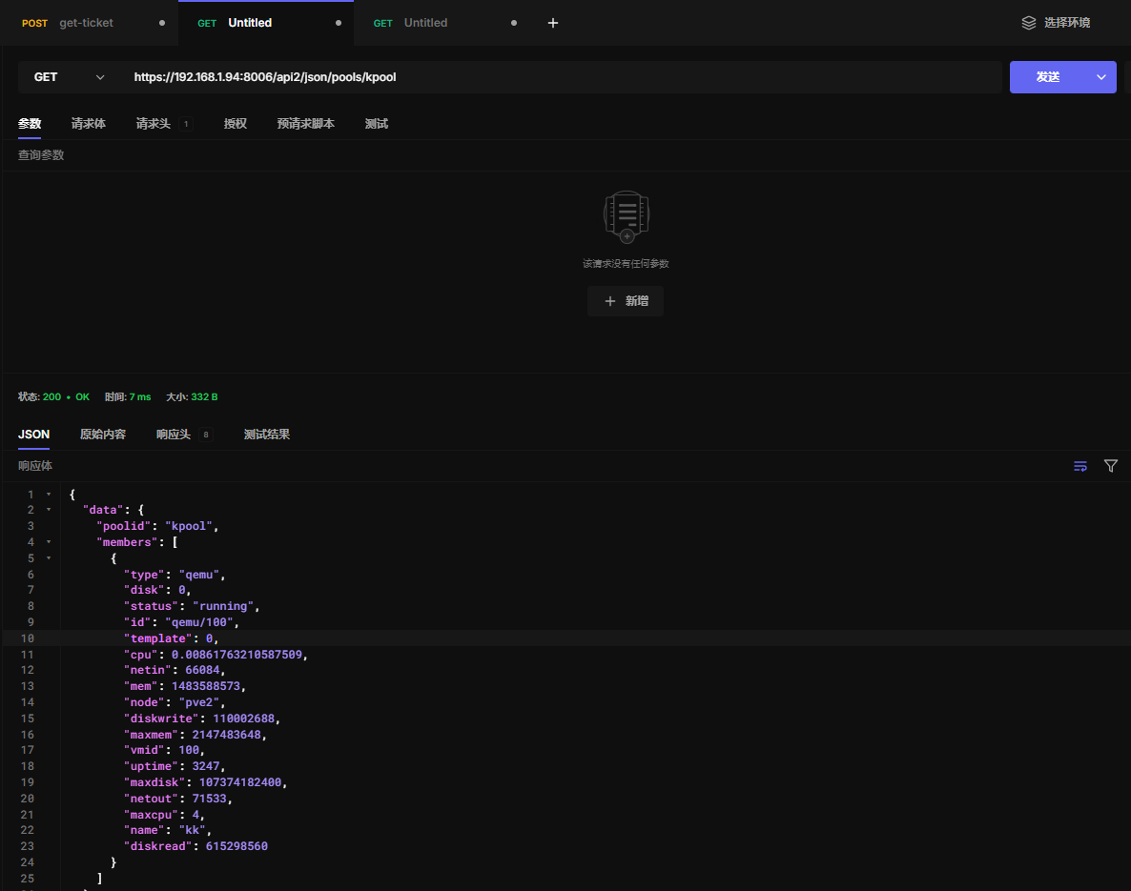
Task: Click the environment layers icon
Action: (1028, 23)
